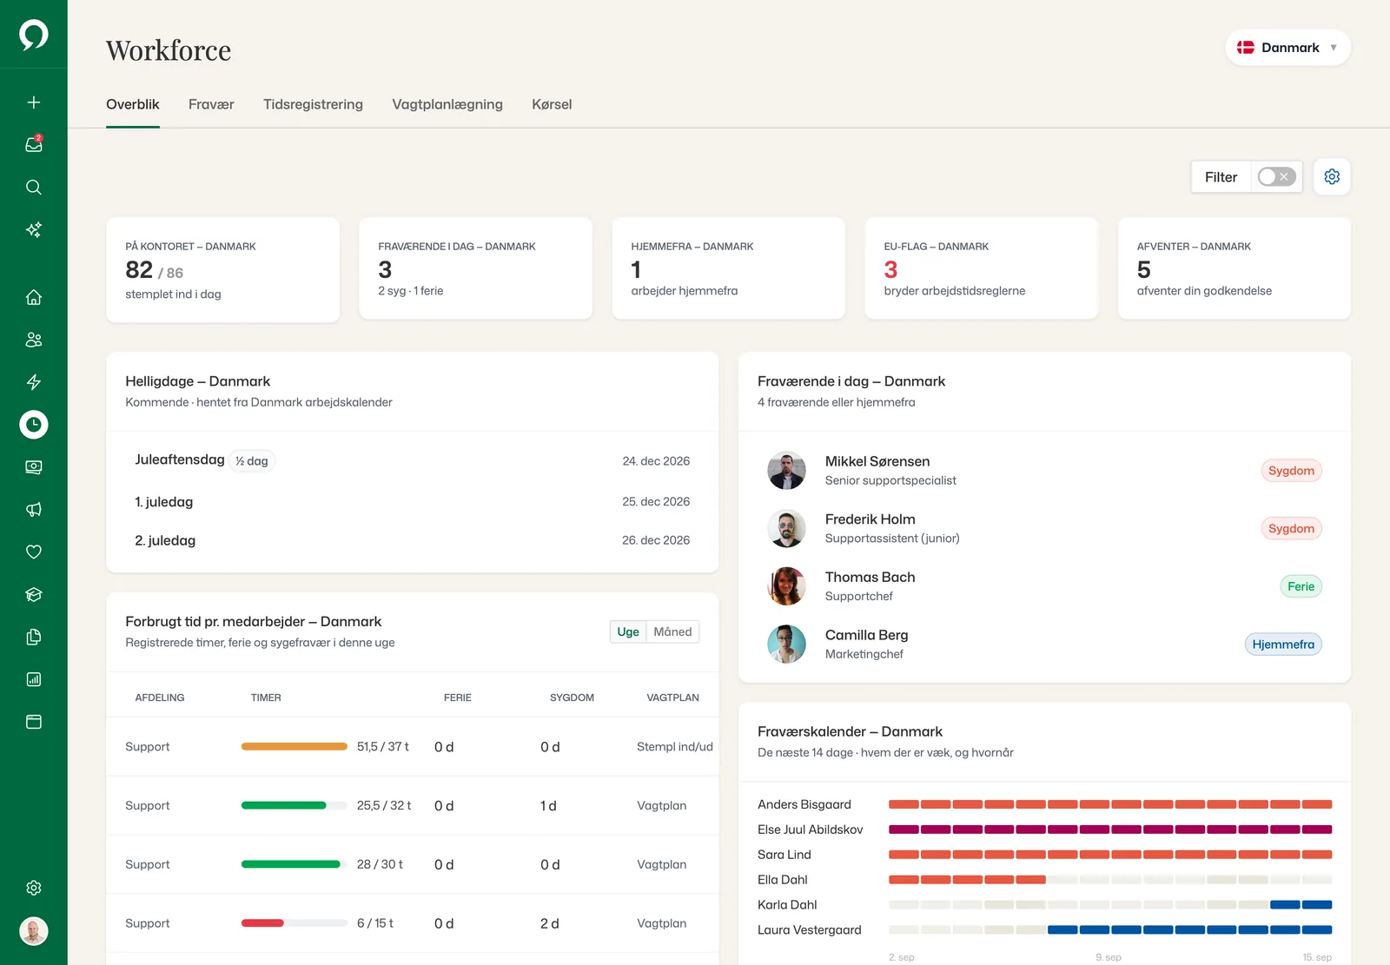Select the Overblik tab
The image size is (1390, 965).
[133, 104]
